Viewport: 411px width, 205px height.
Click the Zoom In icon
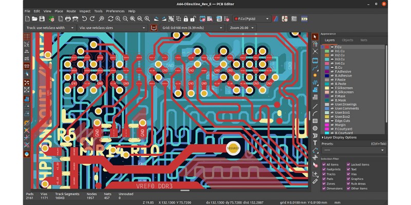coord(118,19)
